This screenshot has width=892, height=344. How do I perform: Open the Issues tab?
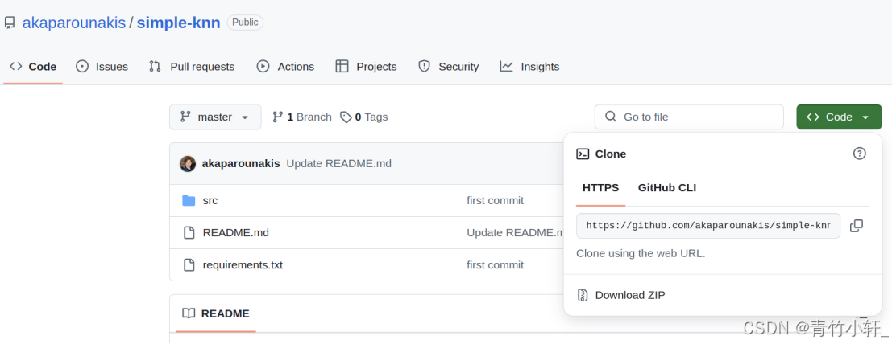pyautogui.click(x=102, y=66)
